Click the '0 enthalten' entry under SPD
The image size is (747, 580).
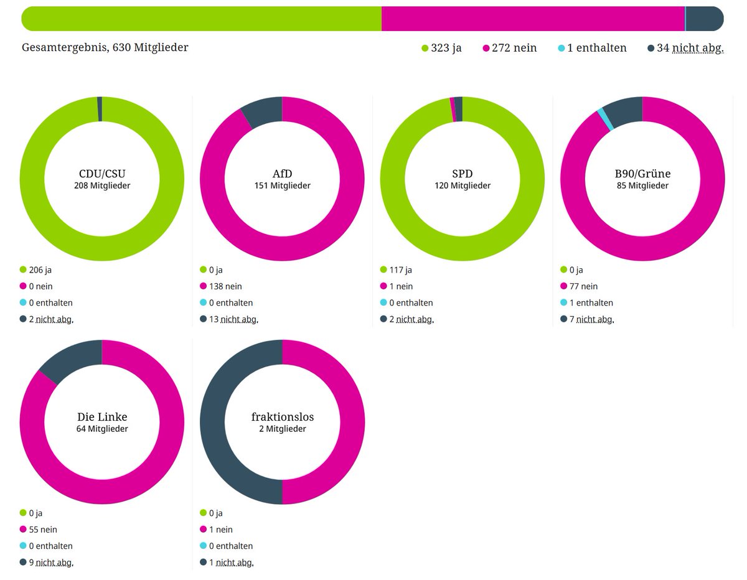point(411,302)
